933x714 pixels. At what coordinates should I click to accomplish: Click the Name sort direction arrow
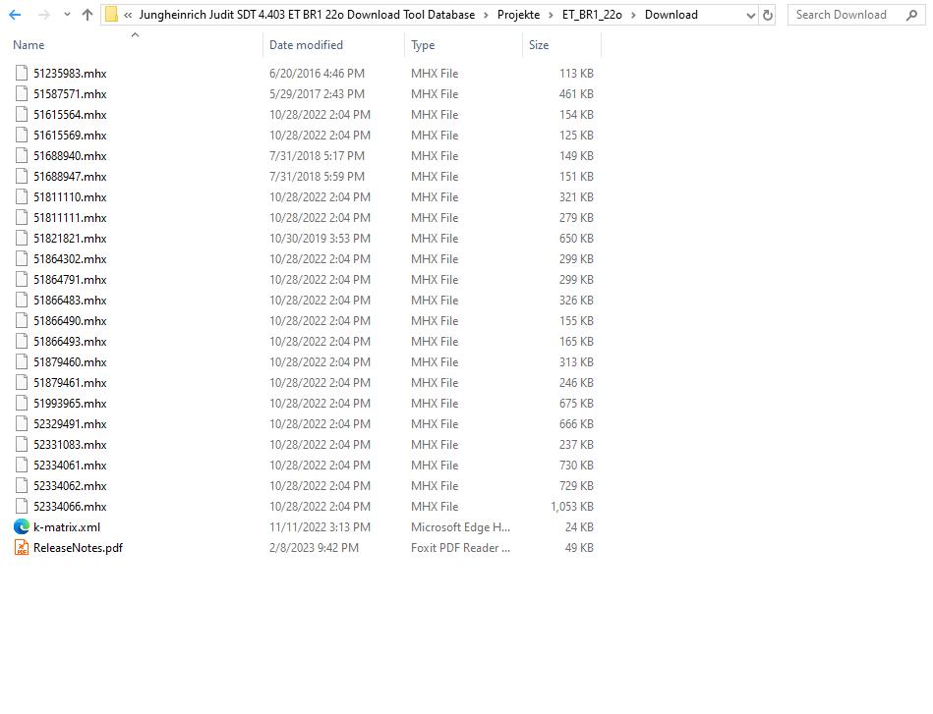pyautogui.click(x=135, y=35)
